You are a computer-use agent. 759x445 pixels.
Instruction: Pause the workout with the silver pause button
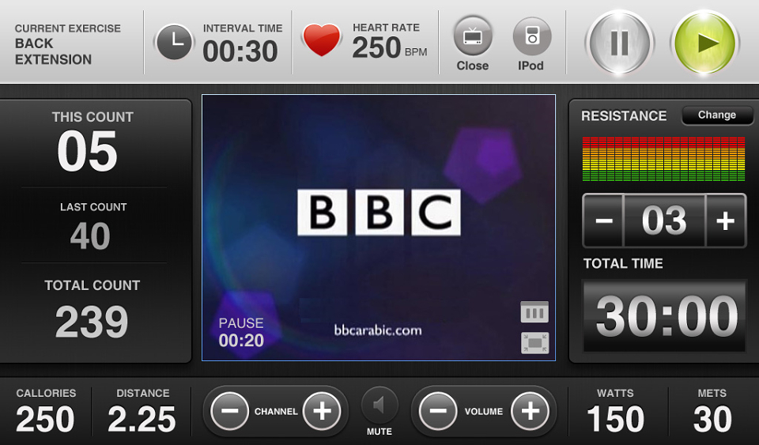[x=619, y=43]
